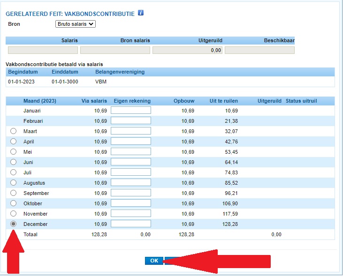This screenshot has height=277, width=343.
Task: Click Eigen rekening field for Mei
Action: tap(131, 151)
